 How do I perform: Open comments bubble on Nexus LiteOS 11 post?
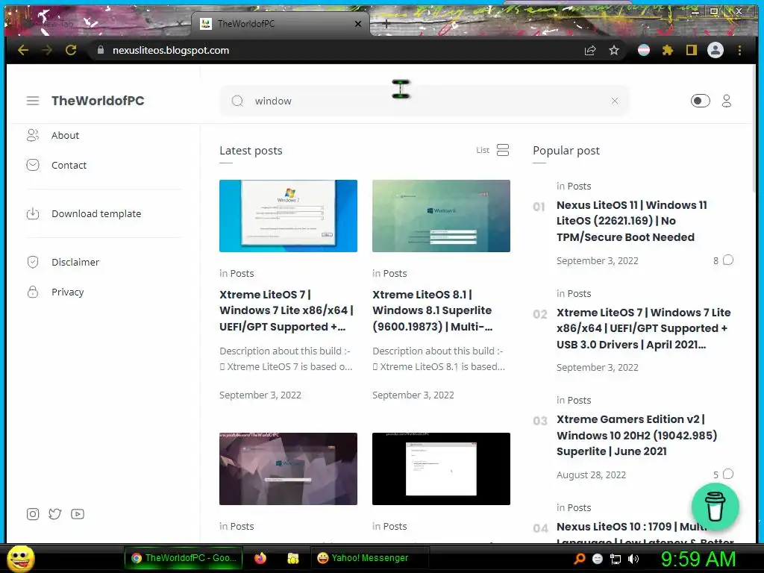728,260
